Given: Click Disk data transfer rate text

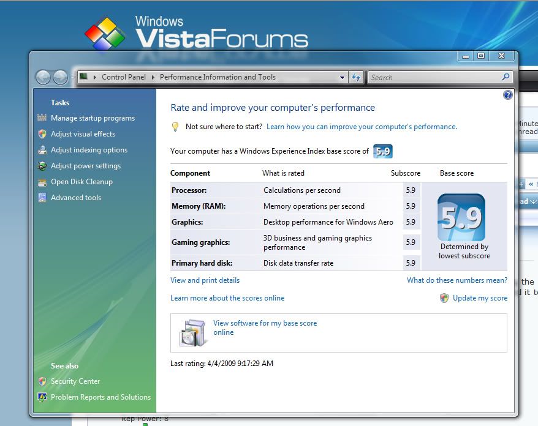Looking at the screenshot, I should pyautogui.click(x=298, y=263).
